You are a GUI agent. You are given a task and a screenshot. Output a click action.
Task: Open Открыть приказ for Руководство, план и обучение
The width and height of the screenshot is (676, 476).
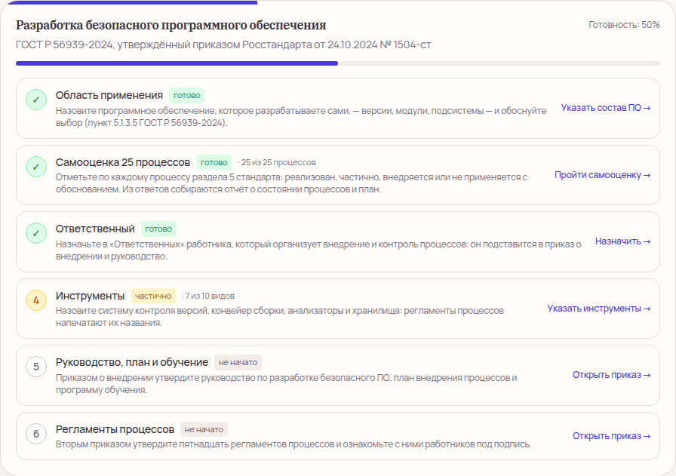click(x=611, y=375)
